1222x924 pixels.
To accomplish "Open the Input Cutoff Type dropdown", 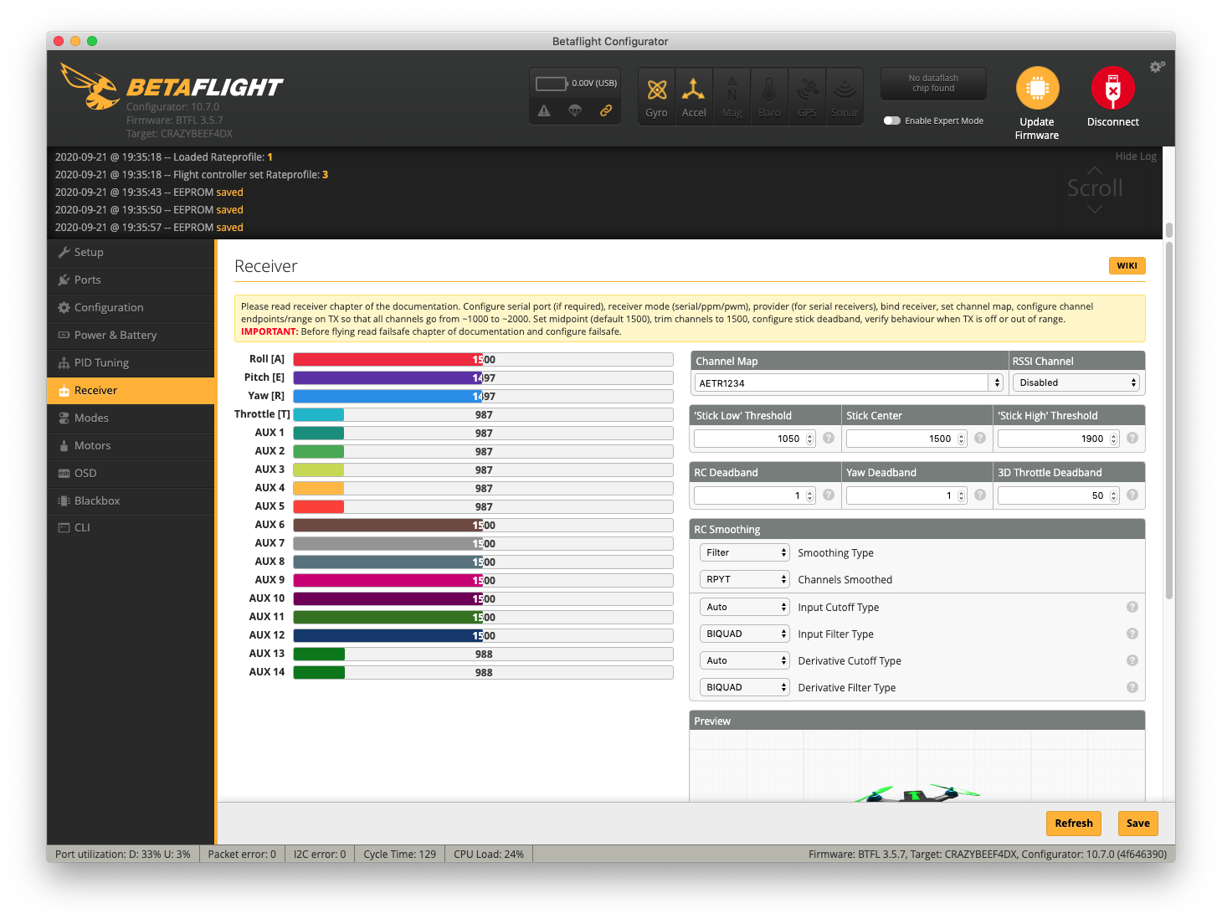I will [745, 607].
